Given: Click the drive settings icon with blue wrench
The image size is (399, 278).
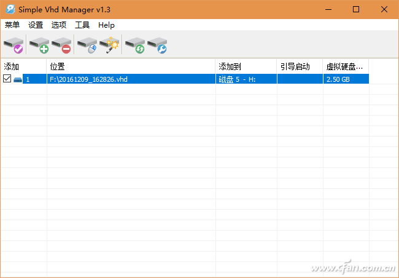Looking at the screenshot, I should click(157, 45).
